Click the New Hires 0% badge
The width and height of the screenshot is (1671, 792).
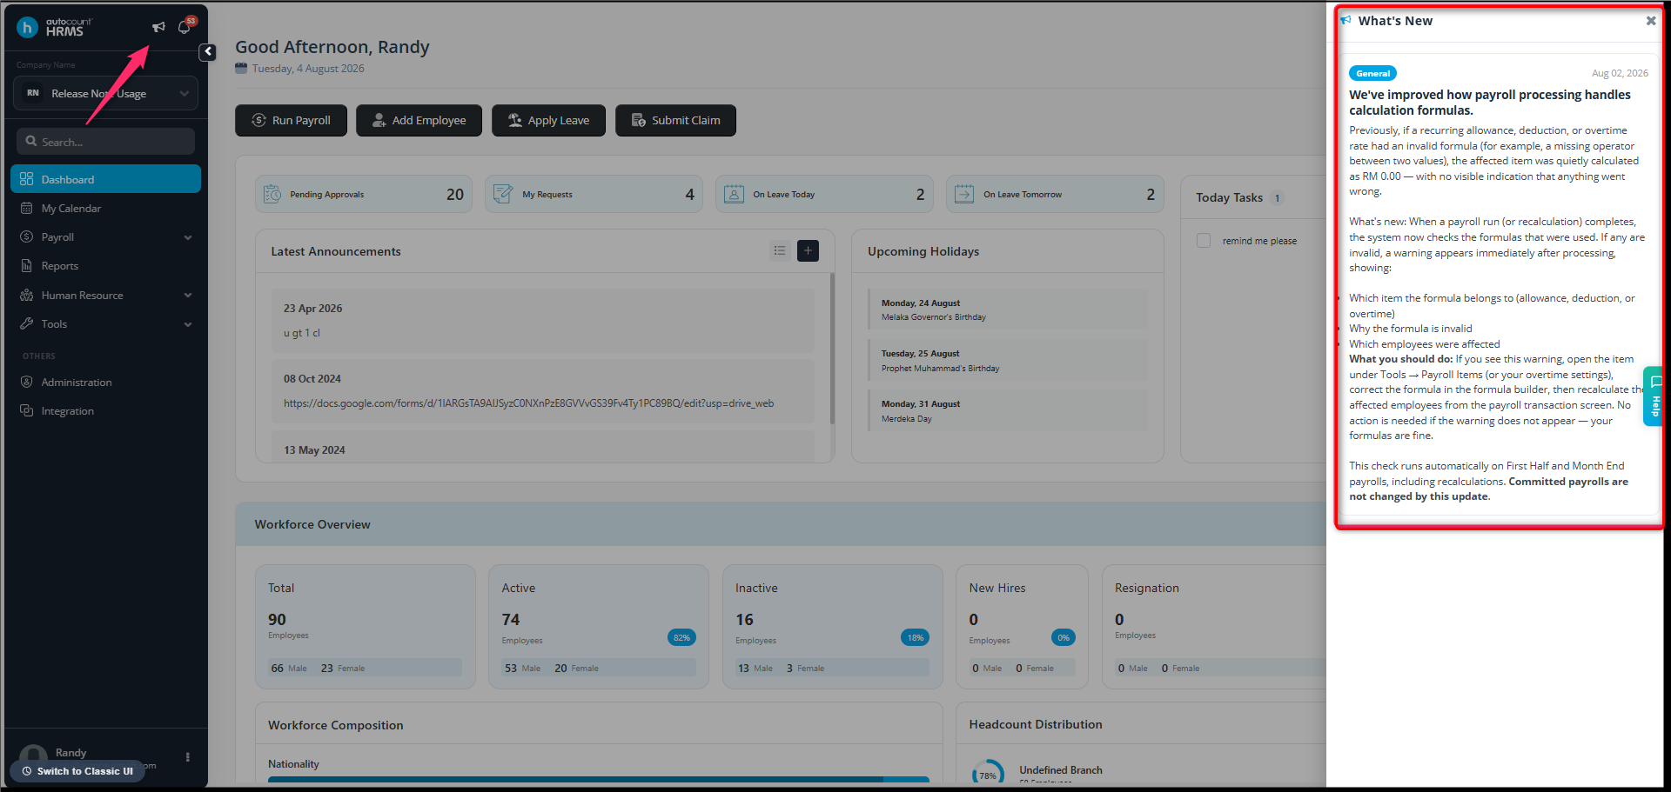pos(1064,638)
